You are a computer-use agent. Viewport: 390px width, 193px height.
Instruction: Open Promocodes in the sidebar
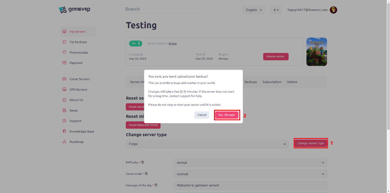(x=78, y=53)
